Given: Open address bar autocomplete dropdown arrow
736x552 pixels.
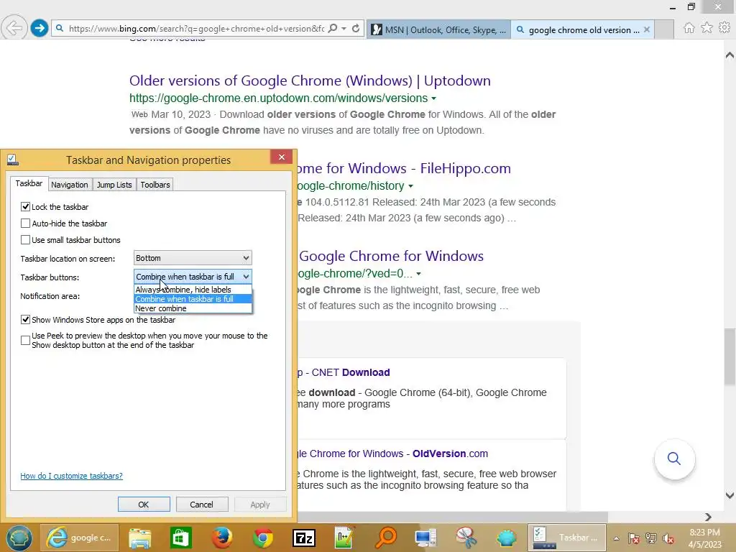Looking at the screenshot, I should [344, 29].
